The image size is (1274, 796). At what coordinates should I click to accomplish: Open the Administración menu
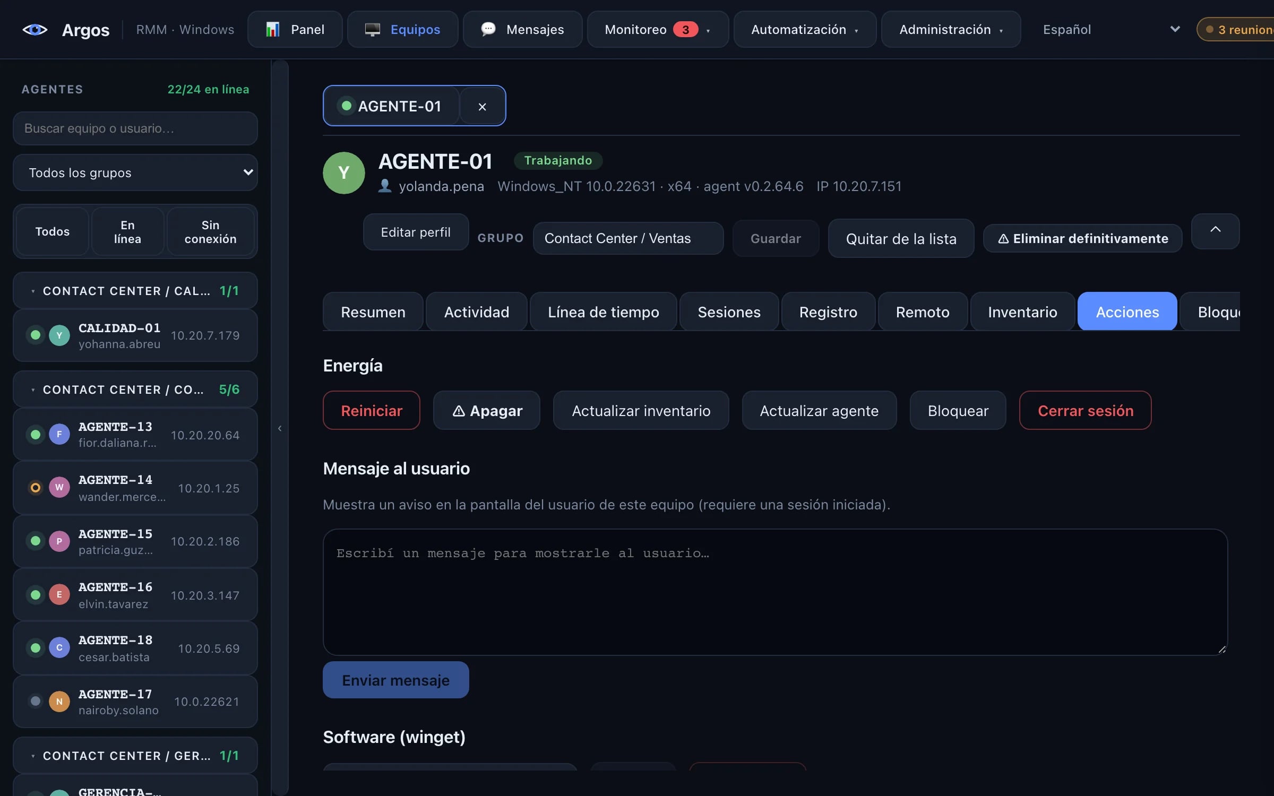[x=951, y=29]
